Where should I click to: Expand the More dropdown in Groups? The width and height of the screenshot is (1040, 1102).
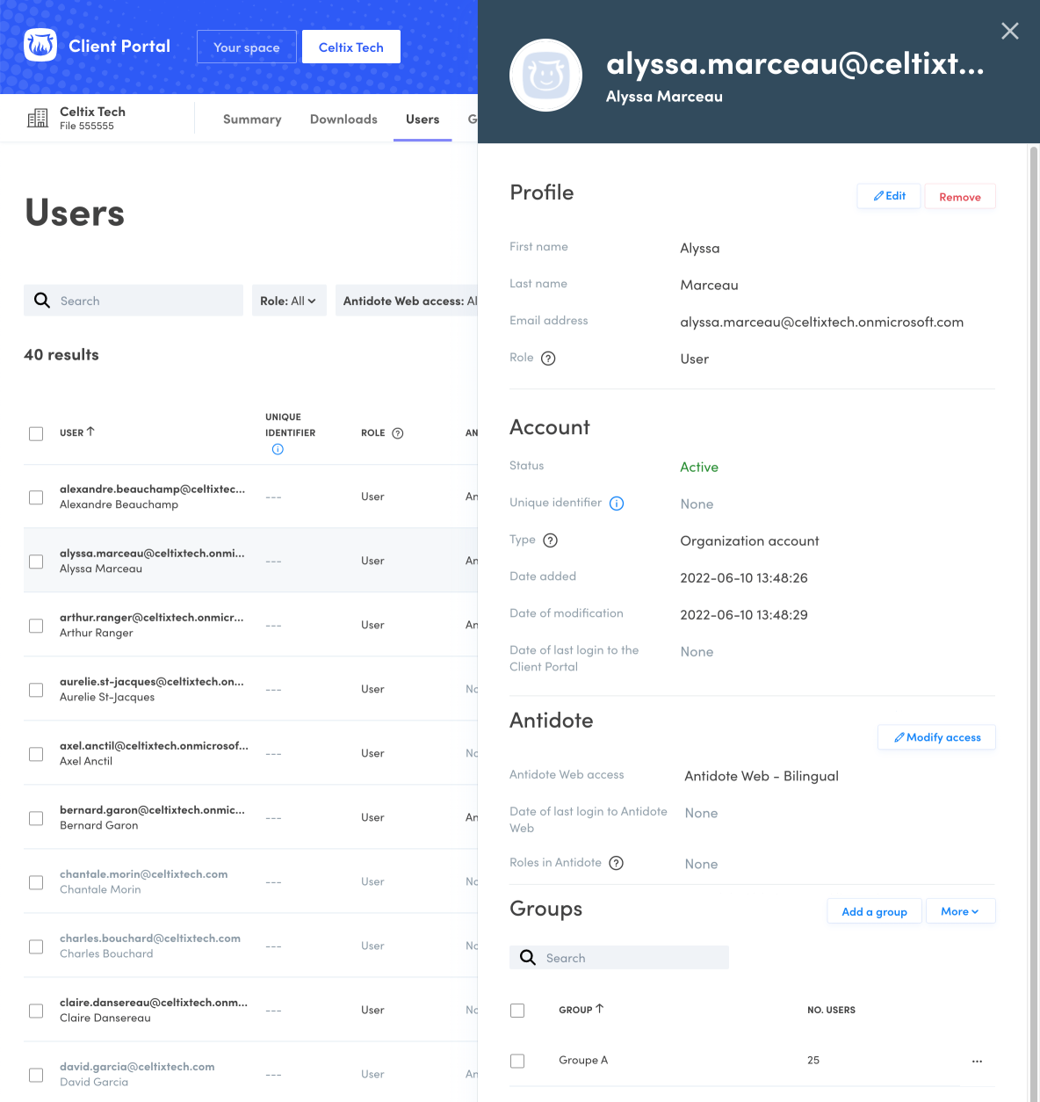pyautogui.click(x=960, y=911)
